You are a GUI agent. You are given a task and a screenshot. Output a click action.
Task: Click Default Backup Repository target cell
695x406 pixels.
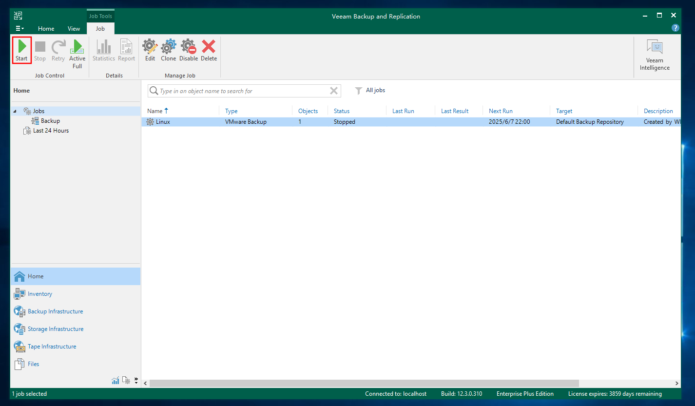click(x=590, y=122)
